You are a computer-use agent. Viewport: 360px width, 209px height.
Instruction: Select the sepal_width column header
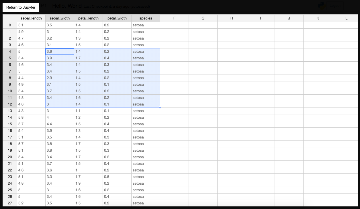click(60, 18)
